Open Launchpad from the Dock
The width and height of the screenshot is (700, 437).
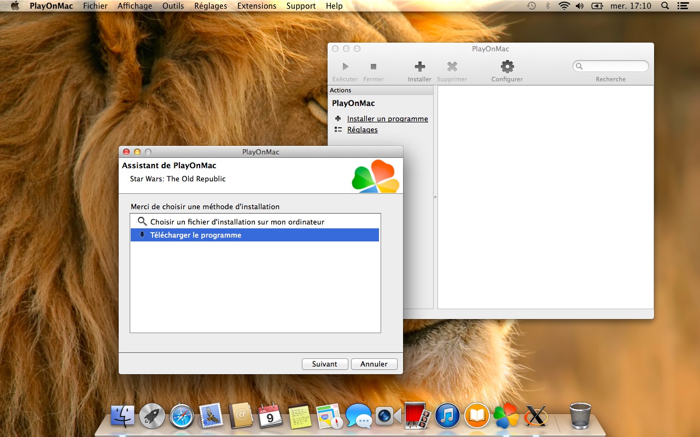click(152, 416)
